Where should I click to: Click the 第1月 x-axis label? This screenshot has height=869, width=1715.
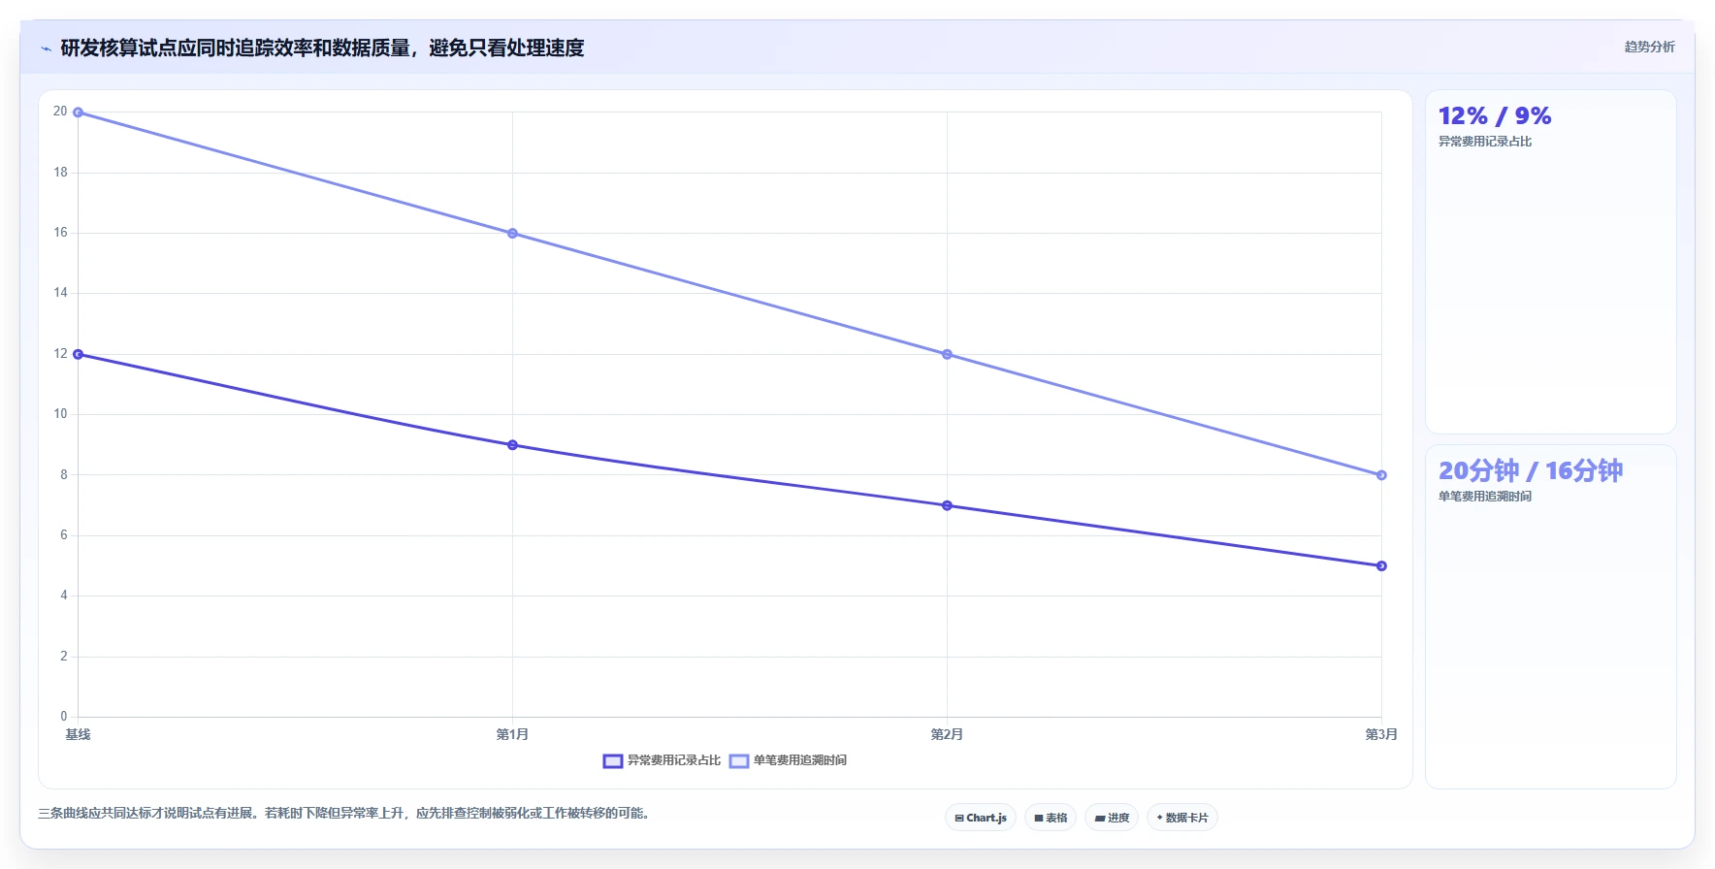click(512, 735)
